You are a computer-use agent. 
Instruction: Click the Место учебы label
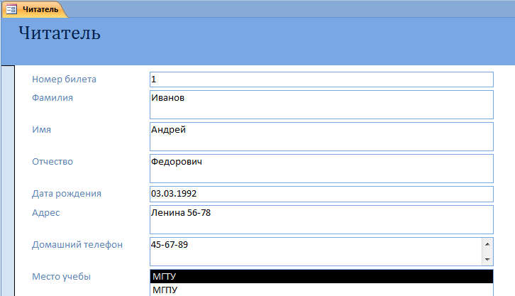pyautogui.click(x=61, y=277)
